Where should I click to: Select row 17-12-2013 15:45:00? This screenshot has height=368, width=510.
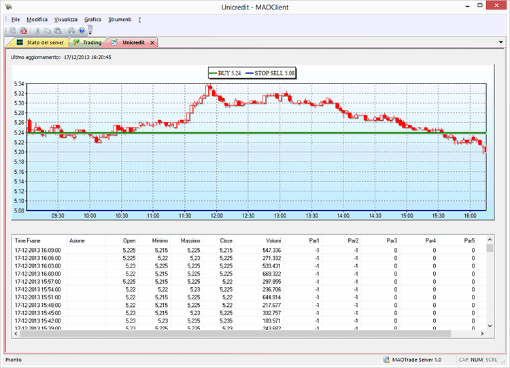click(x=249, y=313)
